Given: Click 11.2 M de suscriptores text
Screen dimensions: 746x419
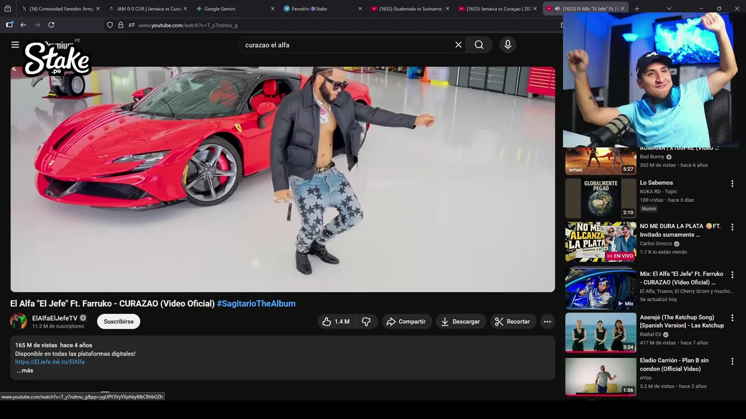Looking at the screenshot, I should [x=58, y=326].
